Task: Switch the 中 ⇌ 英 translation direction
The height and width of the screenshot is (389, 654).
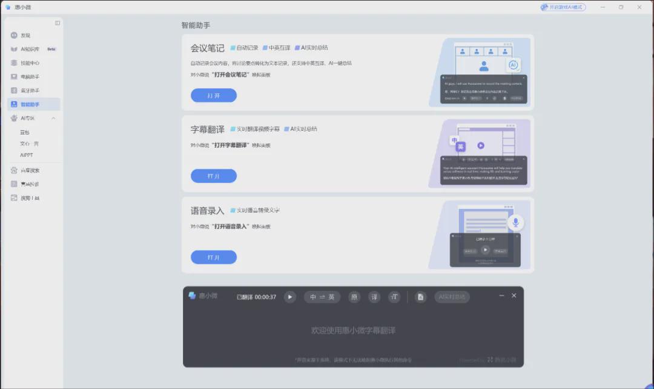Action: pyautogui.click(x=322, y=297)
